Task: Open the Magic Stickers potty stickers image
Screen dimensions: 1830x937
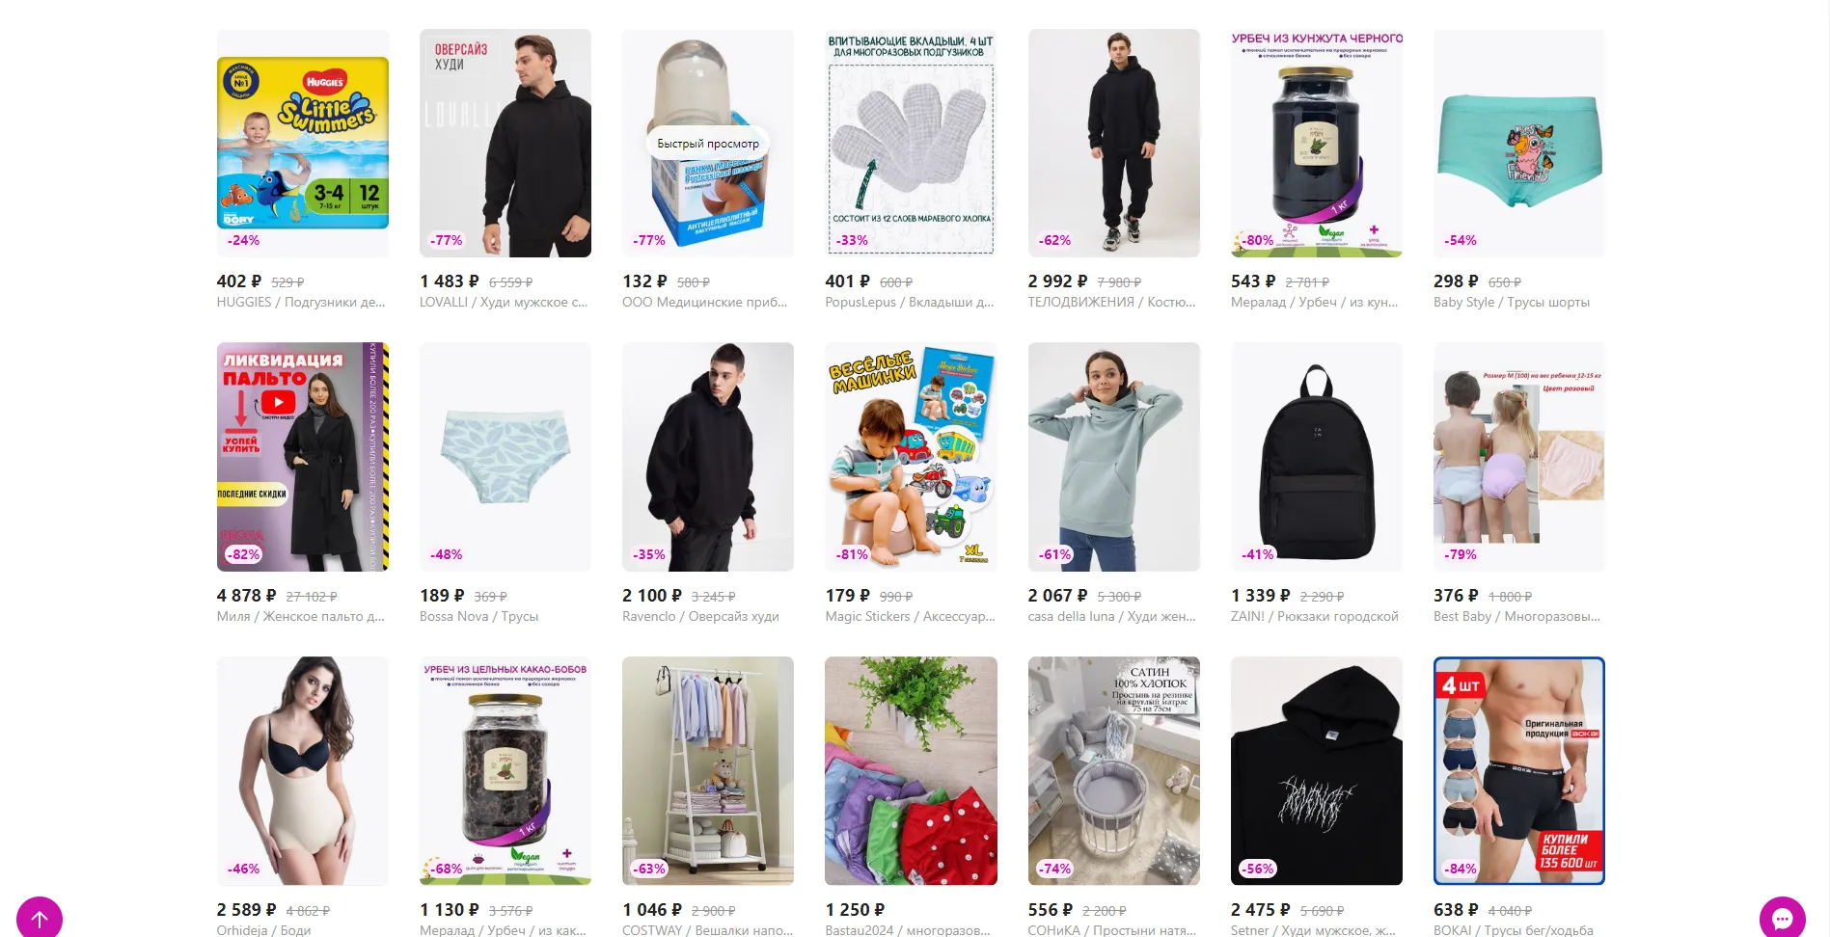Action: point(911,457)
